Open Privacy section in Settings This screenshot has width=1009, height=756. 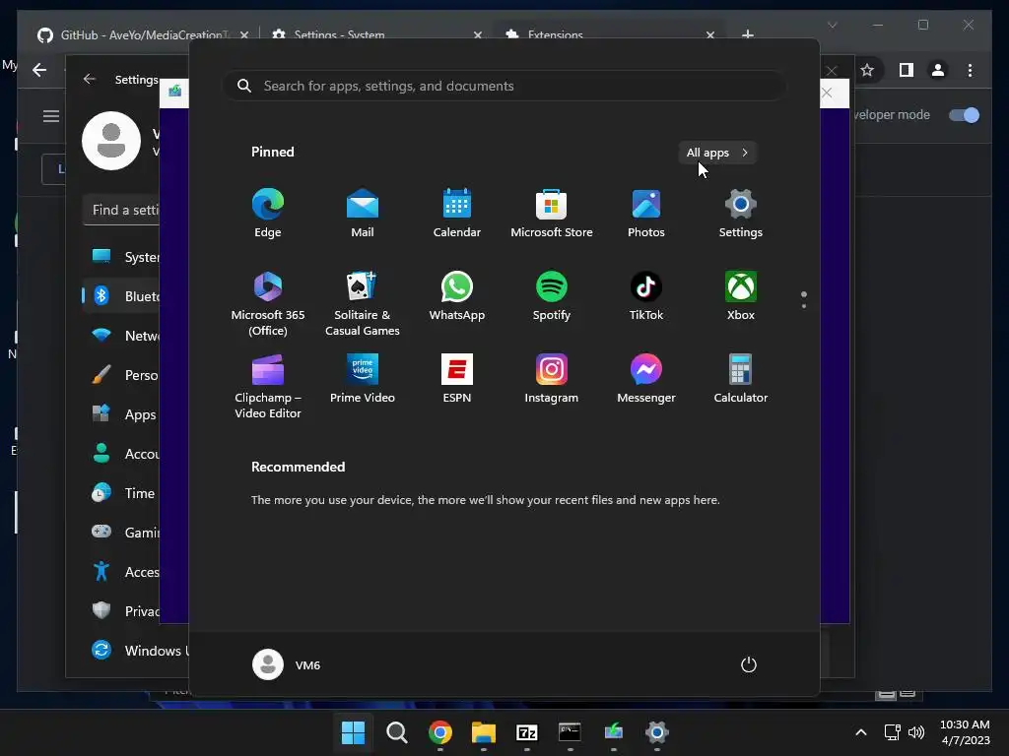pyautogui.click(x=121, y=611)
